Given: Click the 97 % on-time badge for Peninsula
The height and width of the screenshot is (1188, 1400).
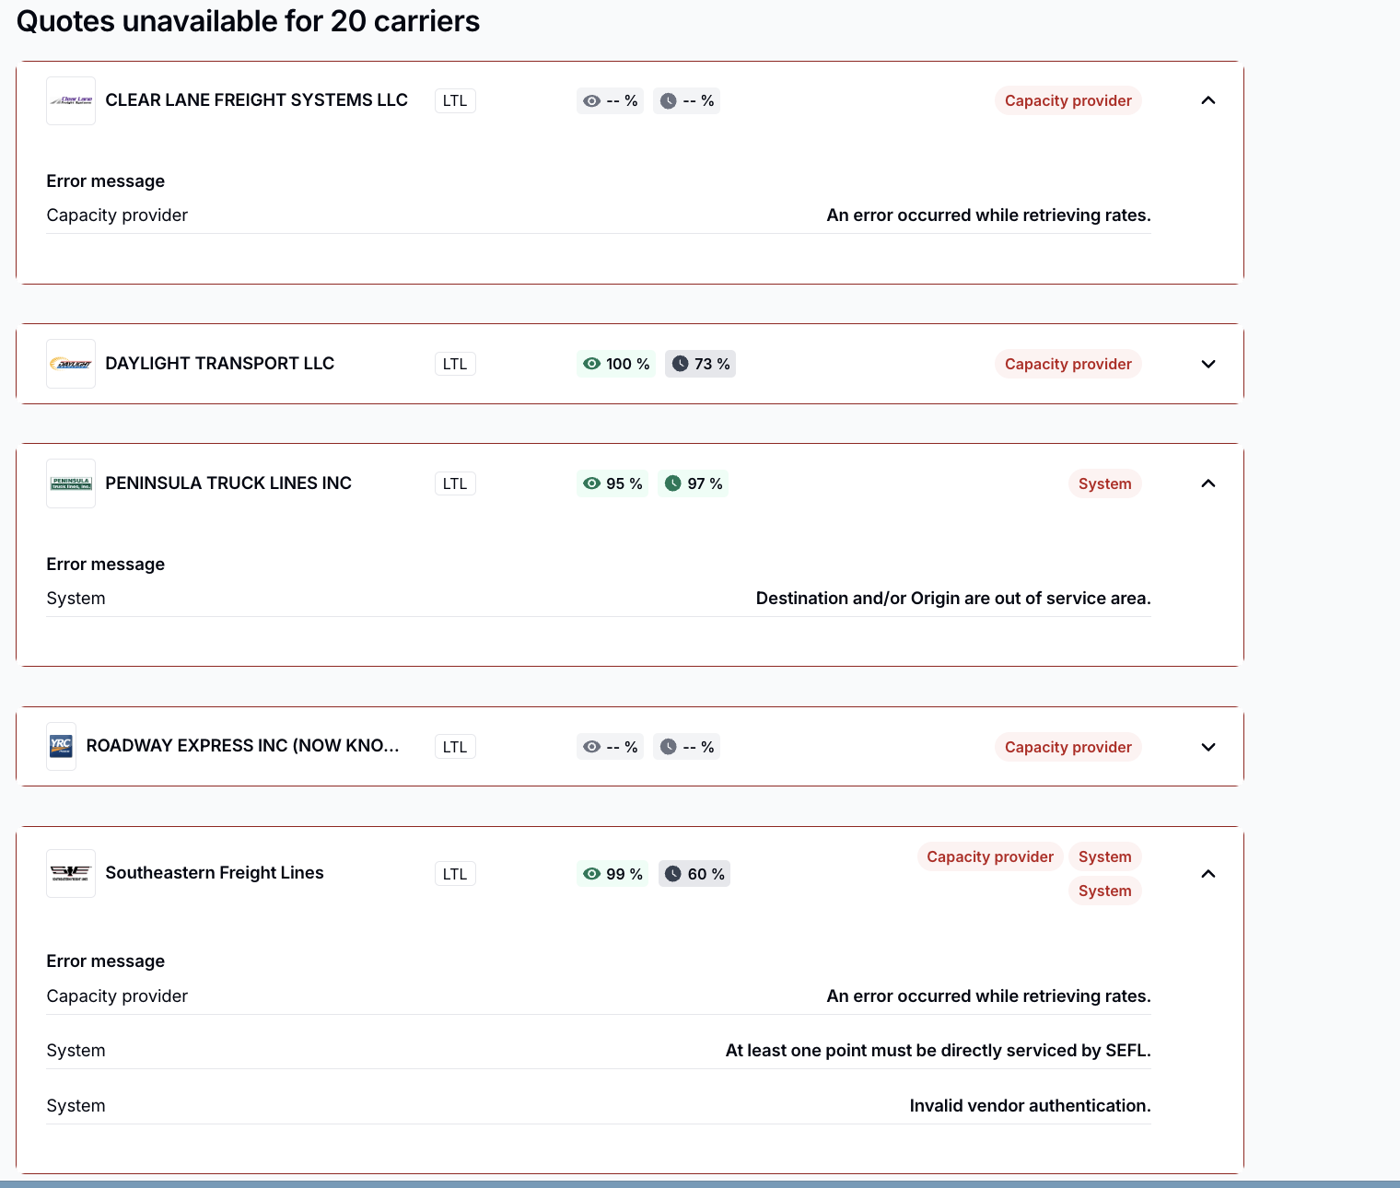Looking at the screenshot, I should coord(694,483).
